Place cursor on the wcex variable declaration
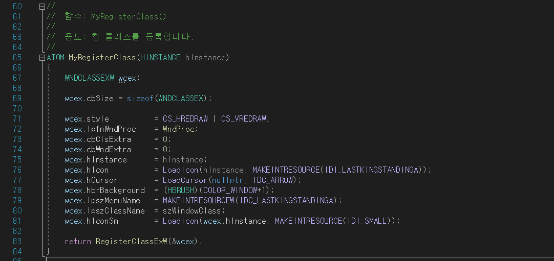 [x=127, y=78]
